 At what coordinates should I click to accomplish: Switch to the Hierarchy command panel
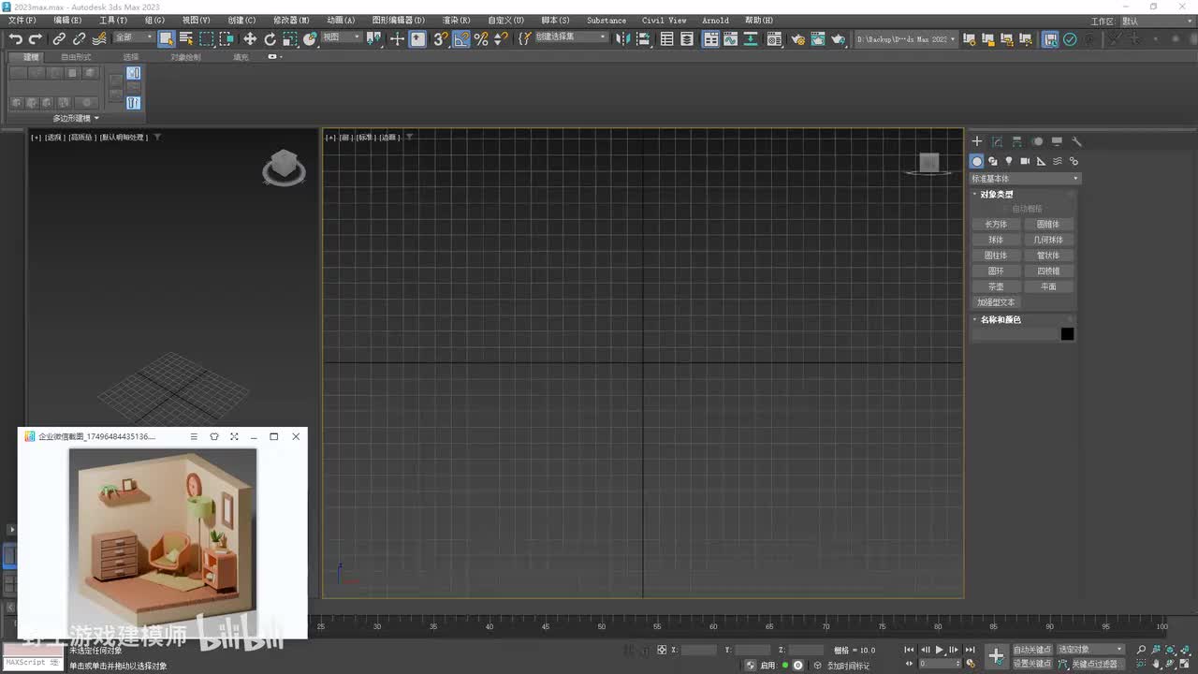[1017, 141]
